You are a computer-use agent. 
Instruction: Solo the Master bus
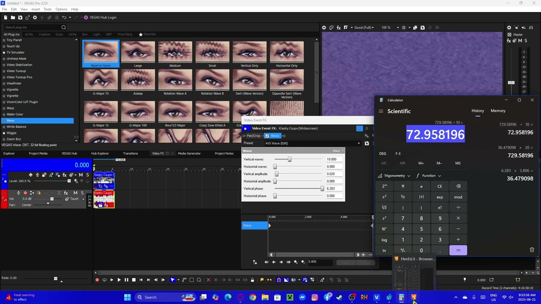coord(525,41)
